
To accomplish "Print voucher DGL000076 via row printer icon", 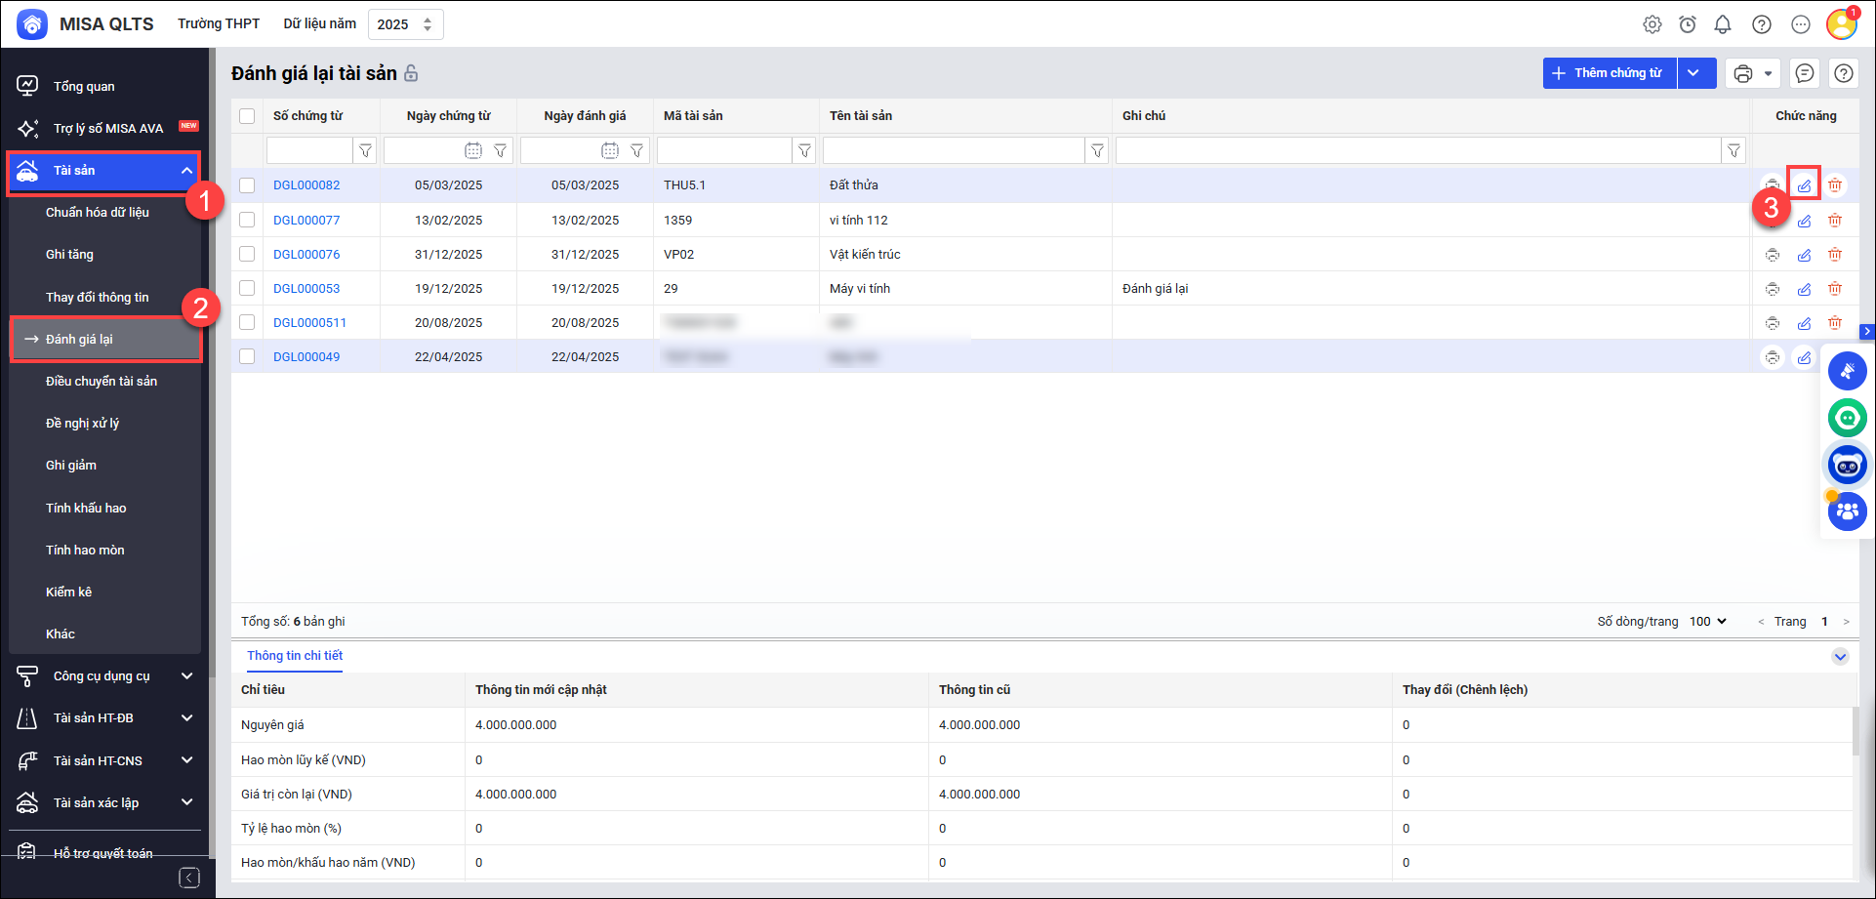I will pyautogui.click(x=1773, y=255).
